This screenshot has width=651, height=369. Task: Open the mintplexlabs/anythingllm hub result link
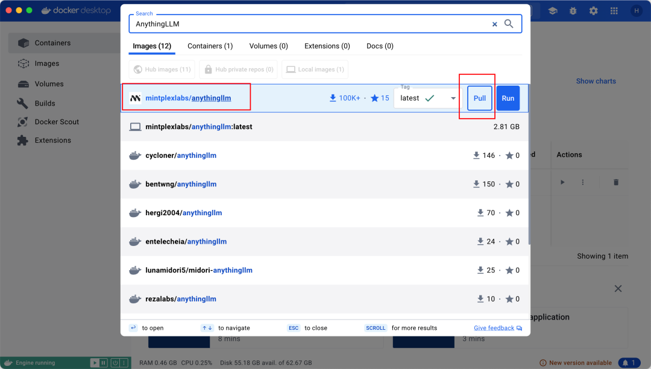click(x=188, y=98)
